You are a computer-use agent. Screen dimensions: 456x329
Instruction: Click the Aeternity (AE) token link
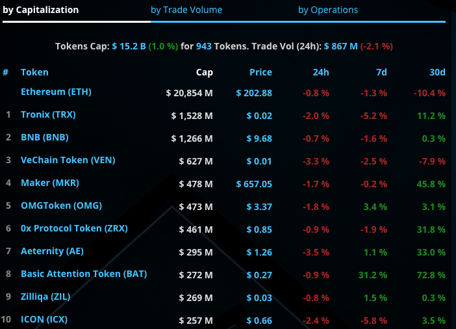pos(52,252)
